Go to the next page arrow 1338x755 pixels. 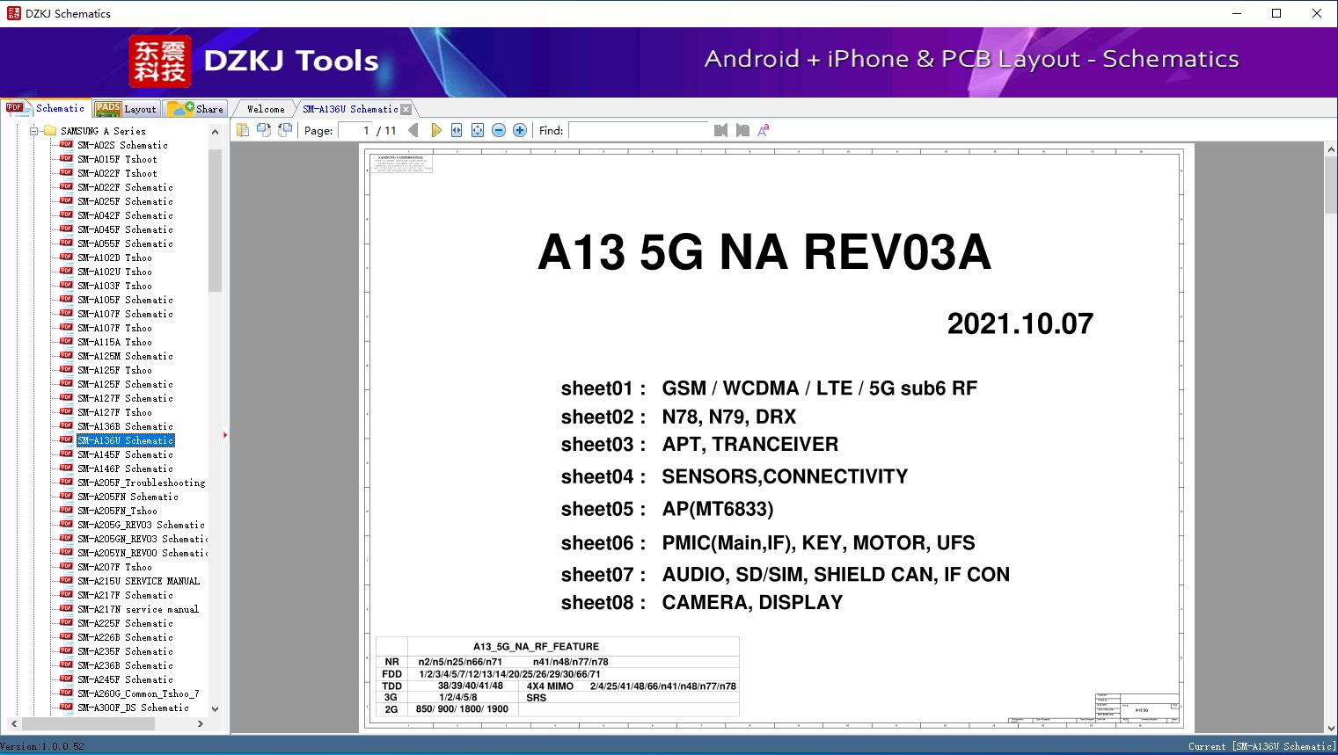[435, 130]
